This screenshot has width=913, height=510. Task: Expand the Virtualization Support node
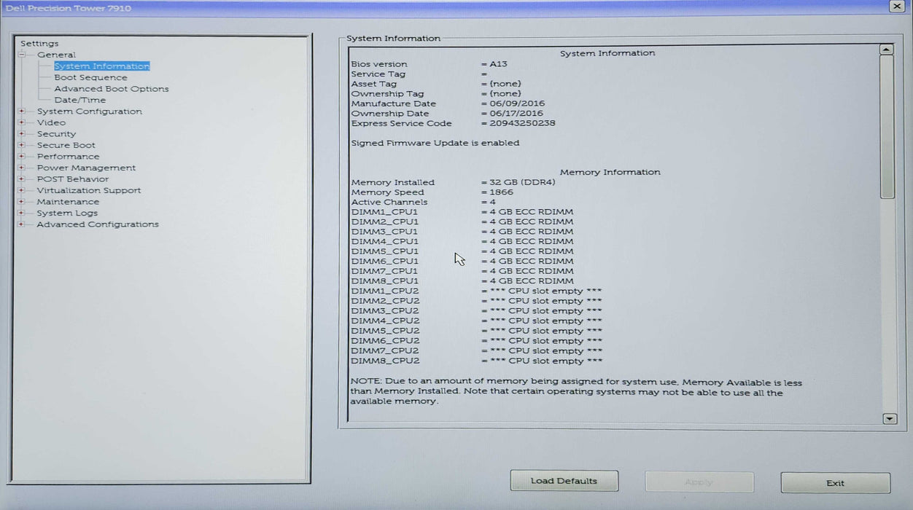click(x=22, y=190)
